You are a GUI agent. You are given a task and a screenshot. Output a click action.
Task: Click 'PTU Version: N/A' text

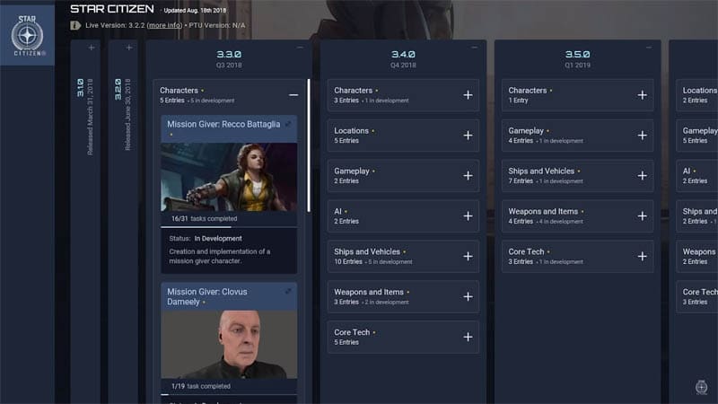tap(217, 25)
